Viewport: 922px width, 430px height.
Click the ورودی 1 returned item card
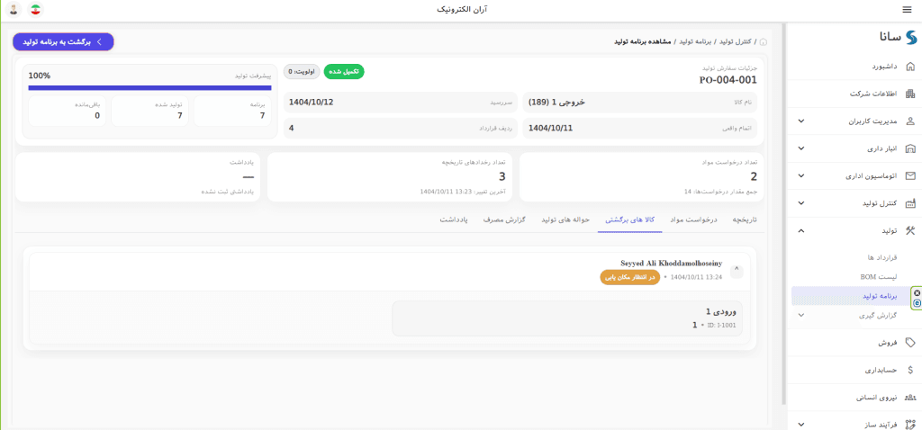pos(567,318)
